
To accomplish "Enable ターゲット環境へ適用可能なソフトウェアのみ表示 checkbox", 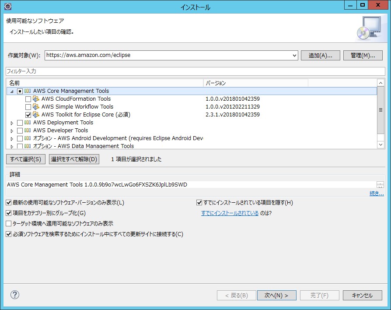I will [8, 223].
